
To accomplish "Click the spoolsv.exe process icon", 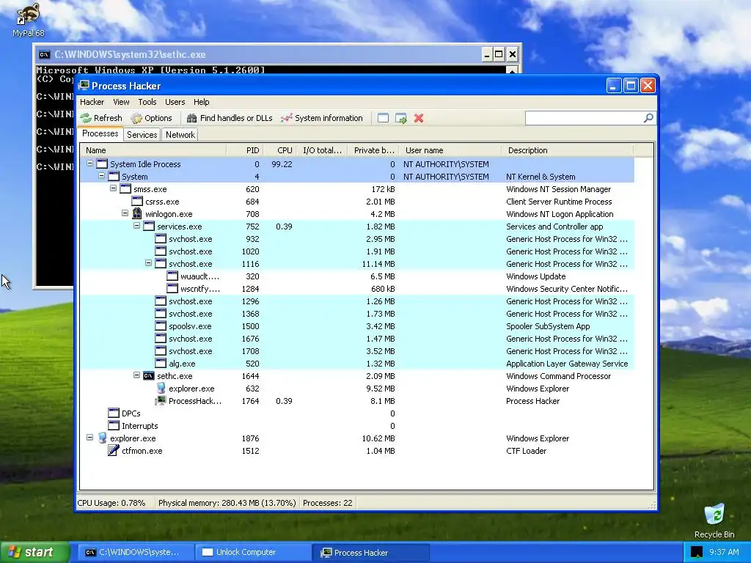I will 161,325.
